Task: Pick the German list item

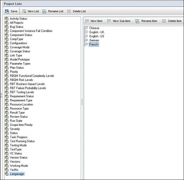Action: [x=94, y=40]
